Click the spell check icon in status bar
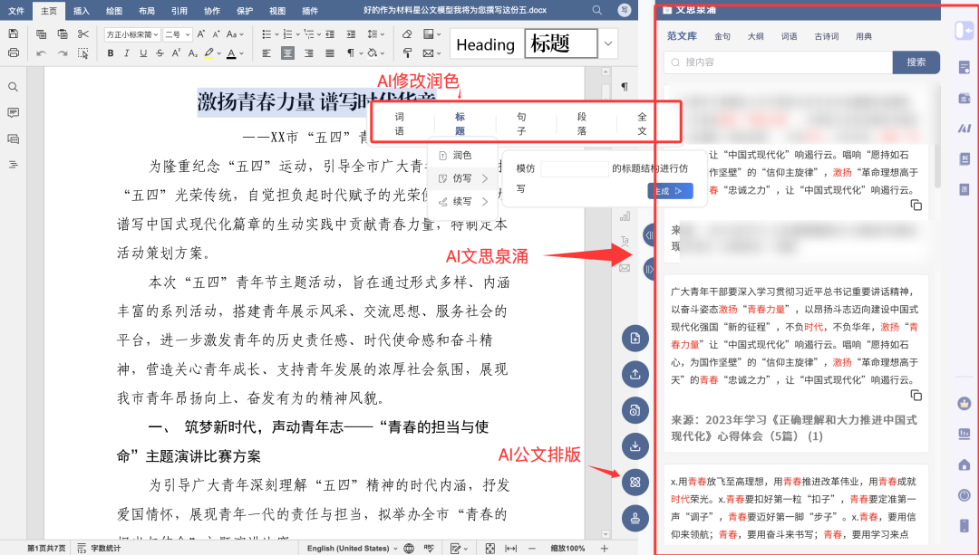Viewport: 979px width, 555px height. pos(431,549)
